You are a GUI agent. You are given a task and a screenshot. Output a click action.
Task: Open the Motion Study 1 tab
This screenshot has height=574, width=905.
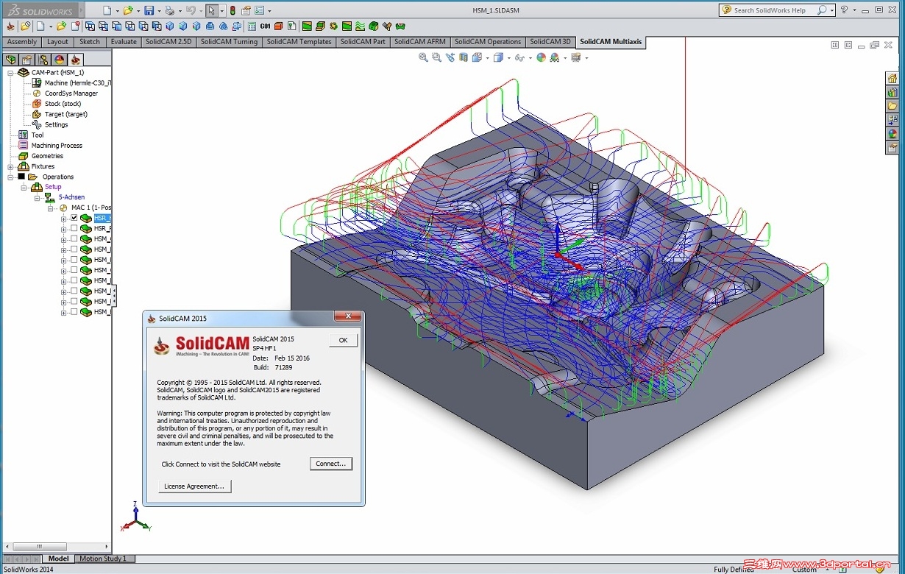click(103, 559)
